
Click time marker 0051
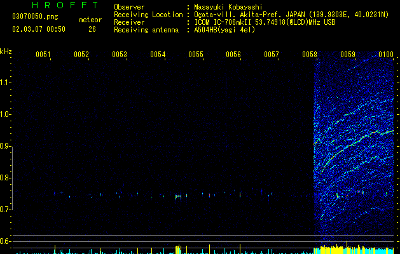tap(43, 55)
